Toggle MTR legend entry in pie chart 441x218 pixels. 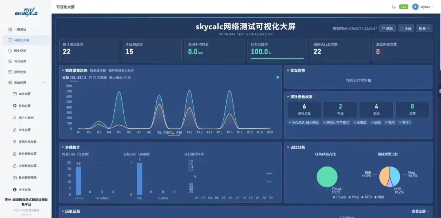[366, 197]
